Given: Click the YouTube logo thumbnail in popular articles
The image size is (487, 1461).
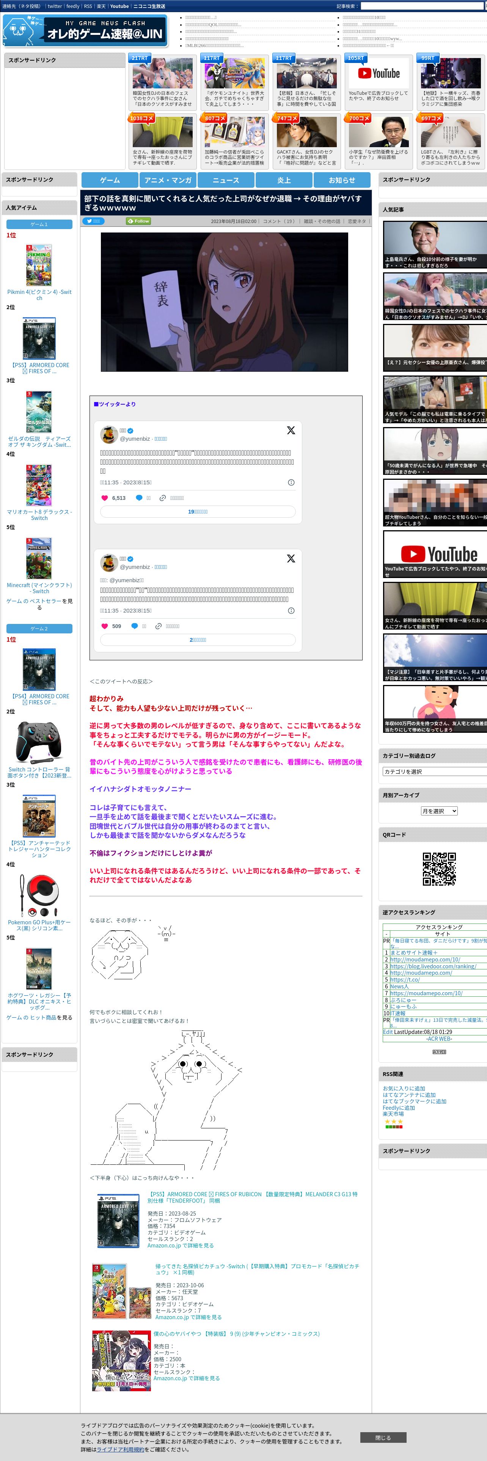Looking at the screenshot, I should coord(435,554).
